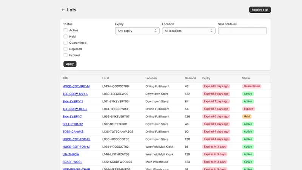Click Expires in 3 days for LIN-THROW
This screenshot has width=302, height=170.
click(215, 154)
